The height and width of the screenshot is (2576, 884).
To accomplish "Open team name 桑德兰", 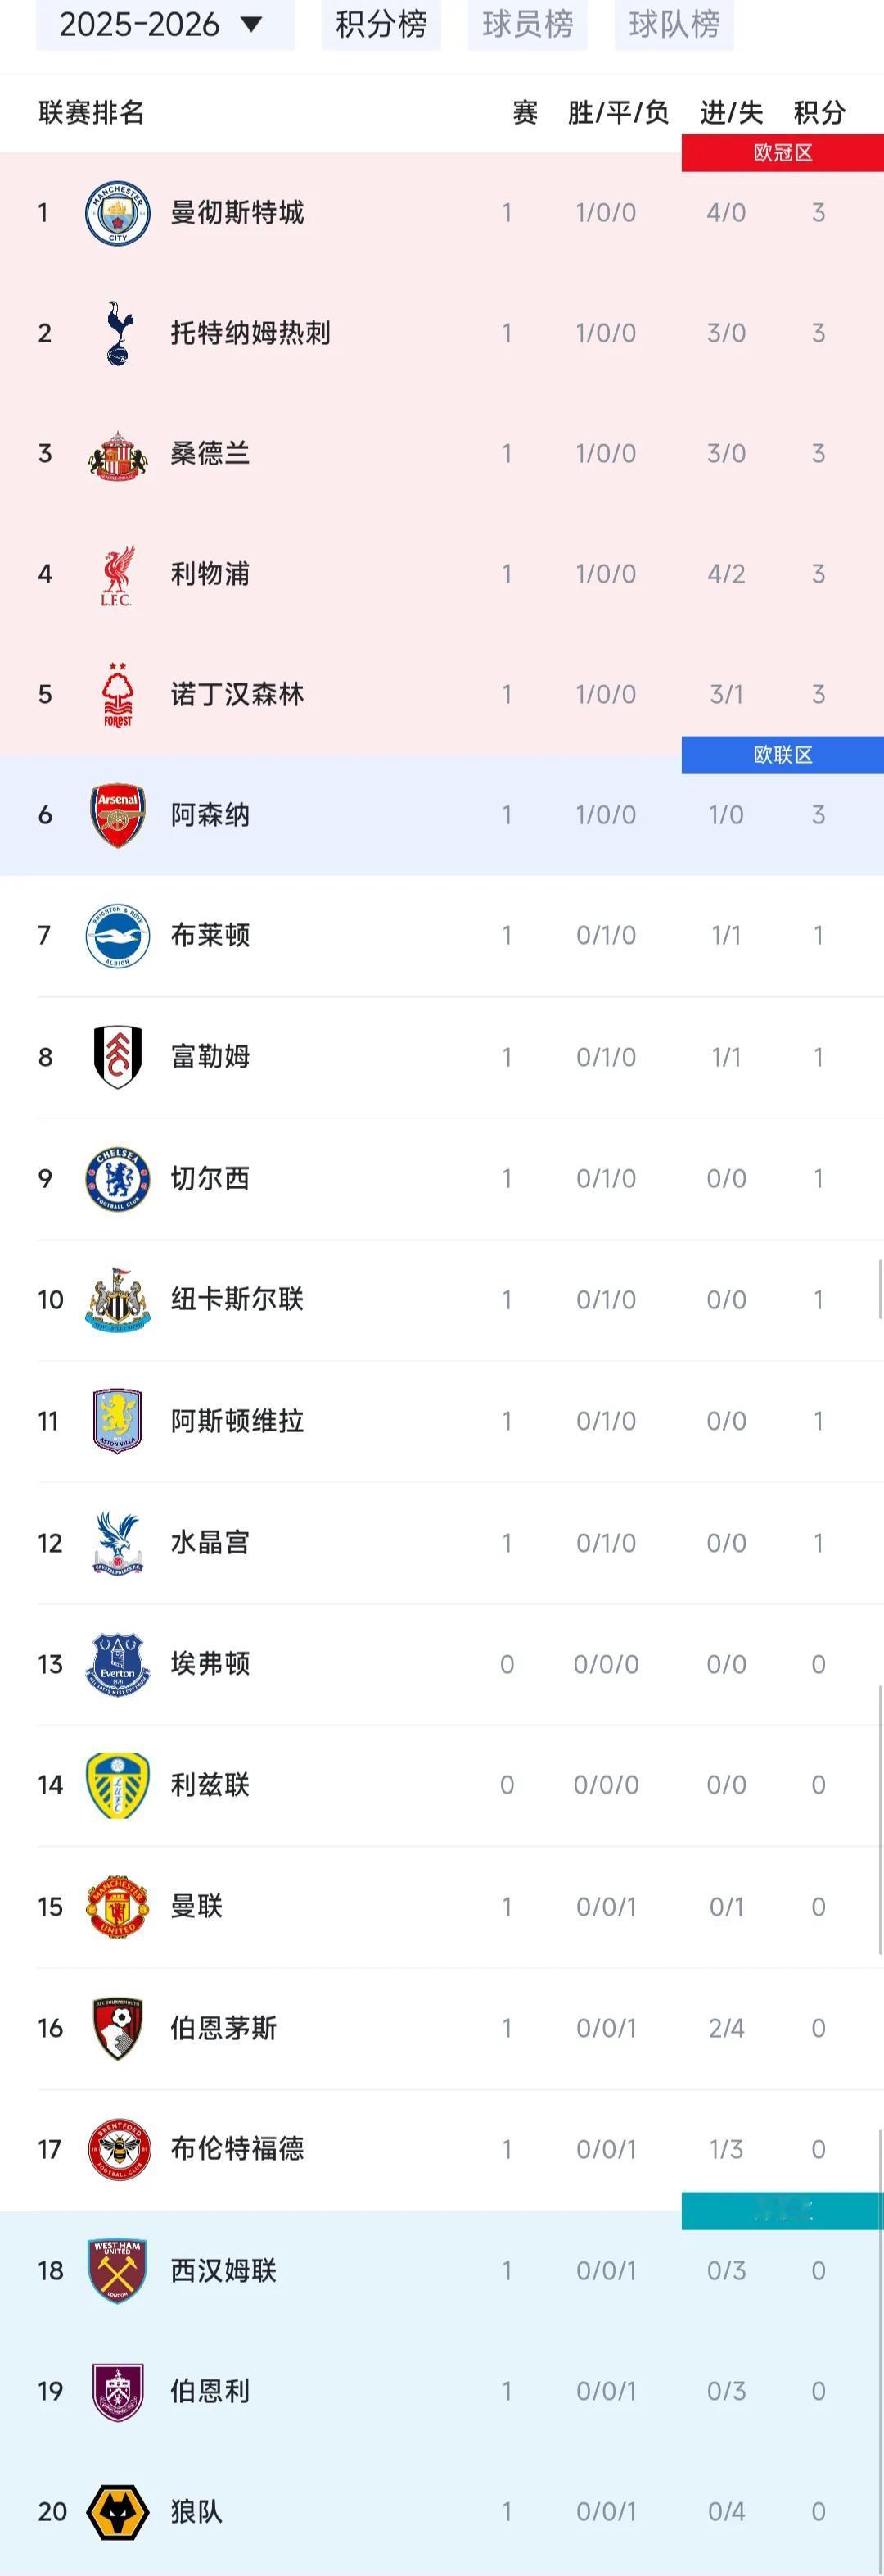I will pyautogui.click(x=210, y=454).
